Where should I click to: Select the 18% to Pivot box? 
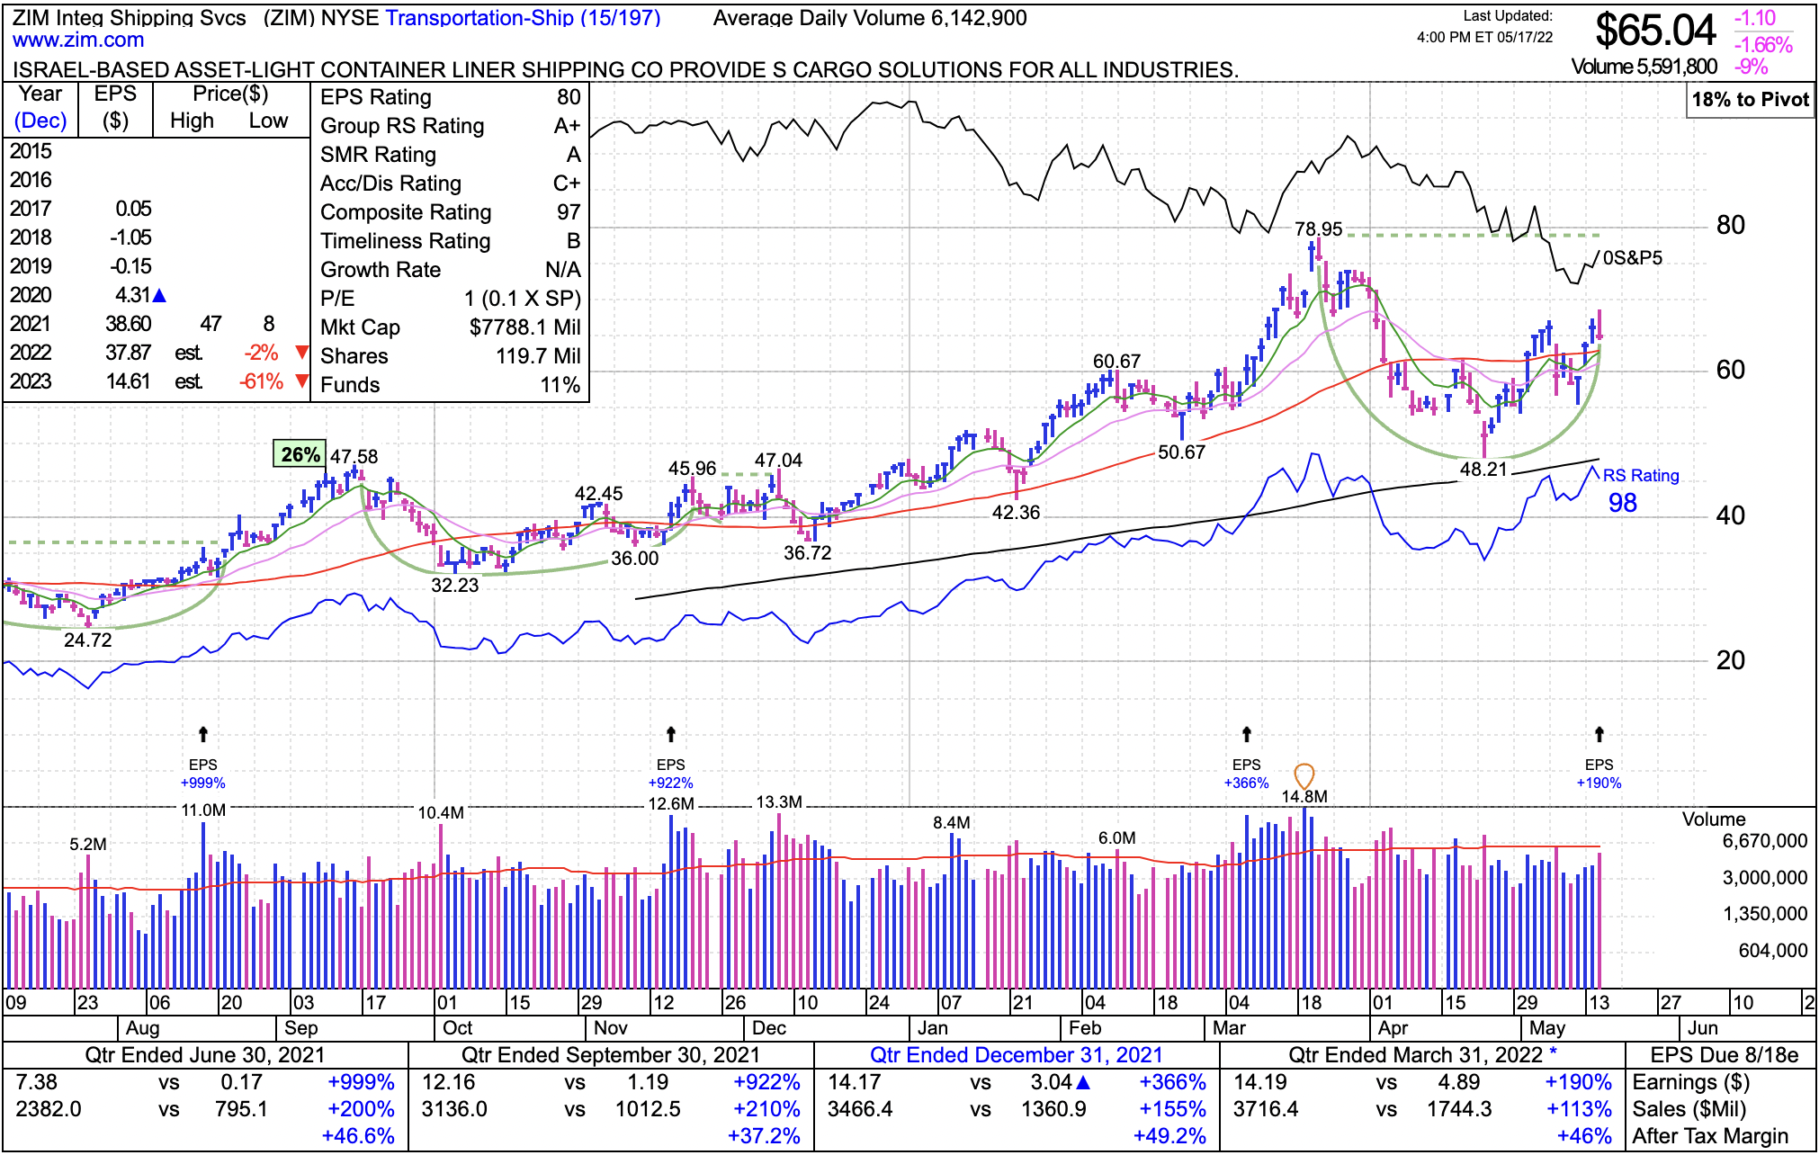coord(1750,100)
